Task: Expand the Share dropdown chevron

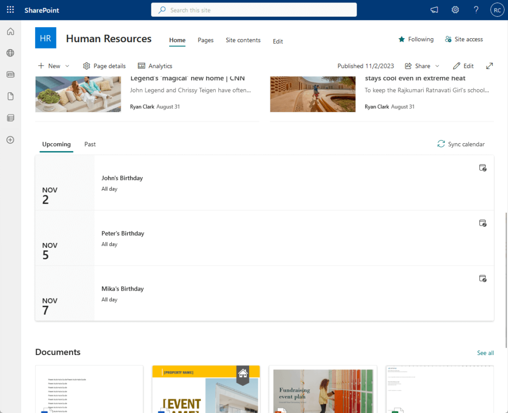Action: [437, 66]
